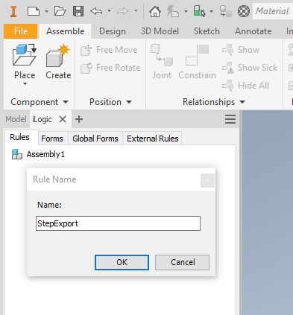Switch to the Annotate ribbon tab
The image size is (293, 315).
coord(253,31)
